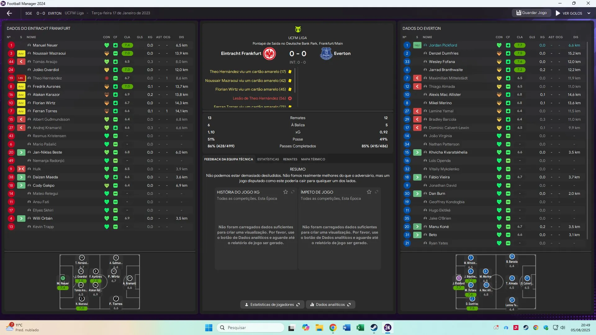Sort Everton table by XG column
Viewport: 596px width, 335px height.
click(542, 37)
